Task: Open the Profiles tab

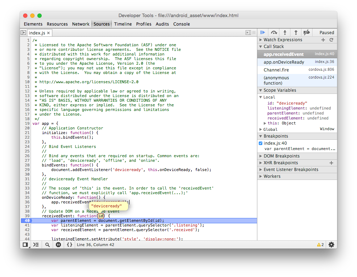Action: 144,24
